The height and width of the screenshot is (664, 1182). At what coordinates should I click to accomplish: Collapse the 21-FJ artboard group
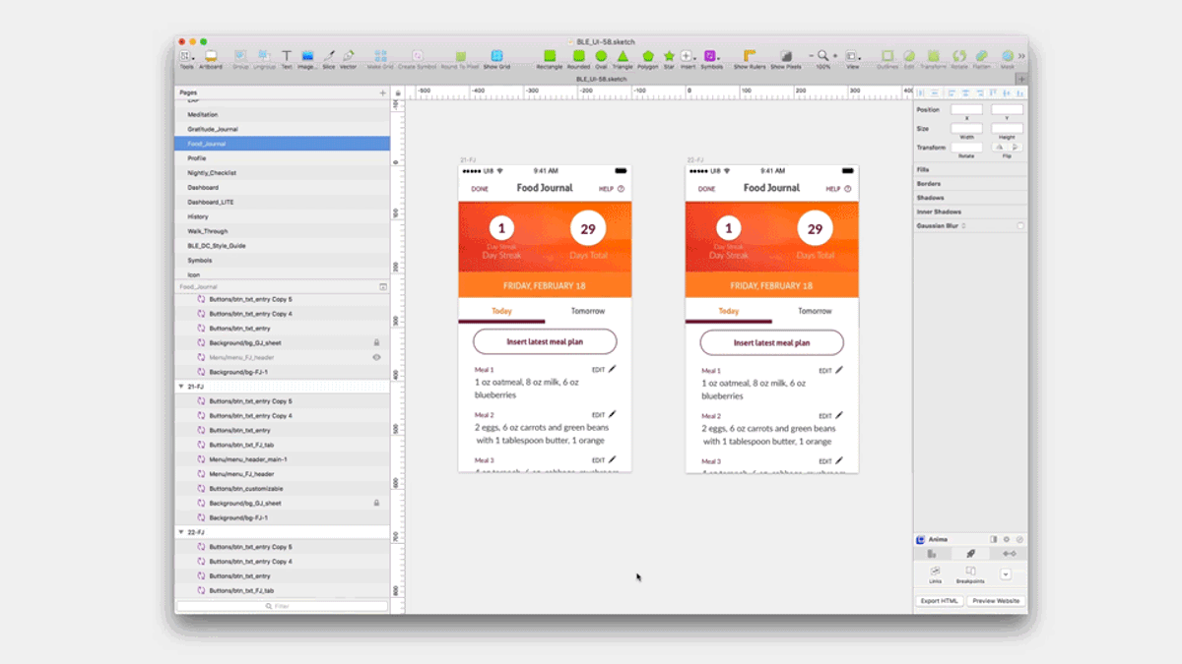pyautogui.click(x=181, y=387)
